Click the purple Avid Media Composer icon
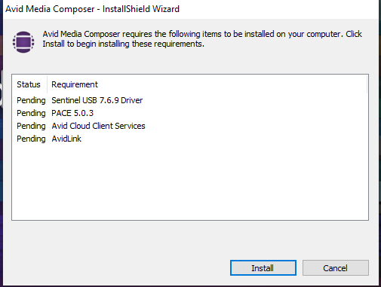 pos(23,41)
